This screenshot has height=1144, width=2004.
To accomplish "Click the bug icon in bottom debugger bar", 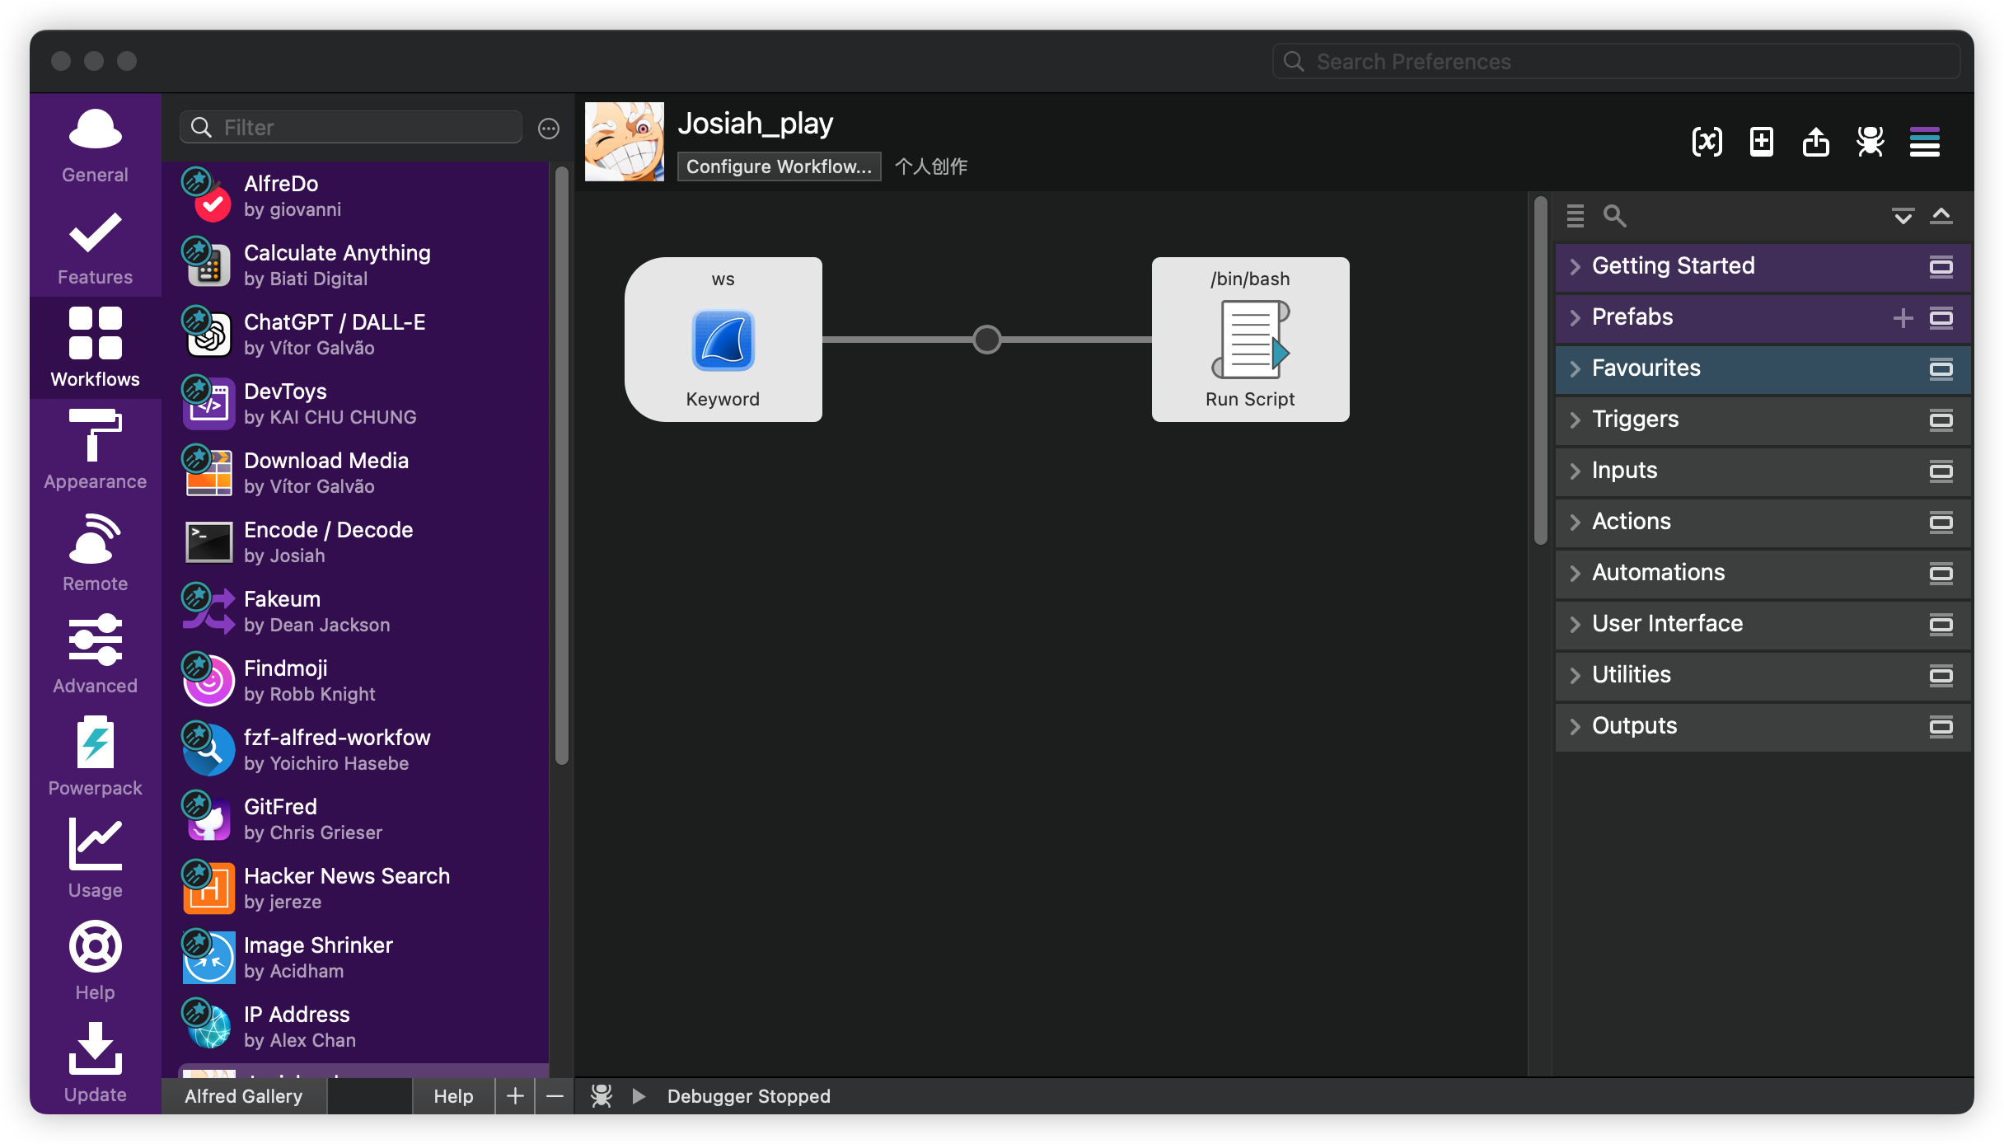I will tap(602, 1095).
